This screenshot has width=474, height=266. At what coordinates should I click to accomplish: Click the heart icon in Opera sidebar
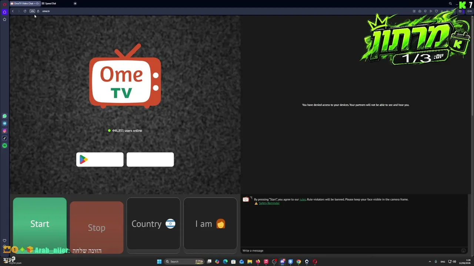pyautogui.click(x=4, y=241)
